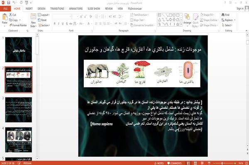Screen dimensions: 249x165
Task: Click Find in Editing group
Action: coord(225,15)
